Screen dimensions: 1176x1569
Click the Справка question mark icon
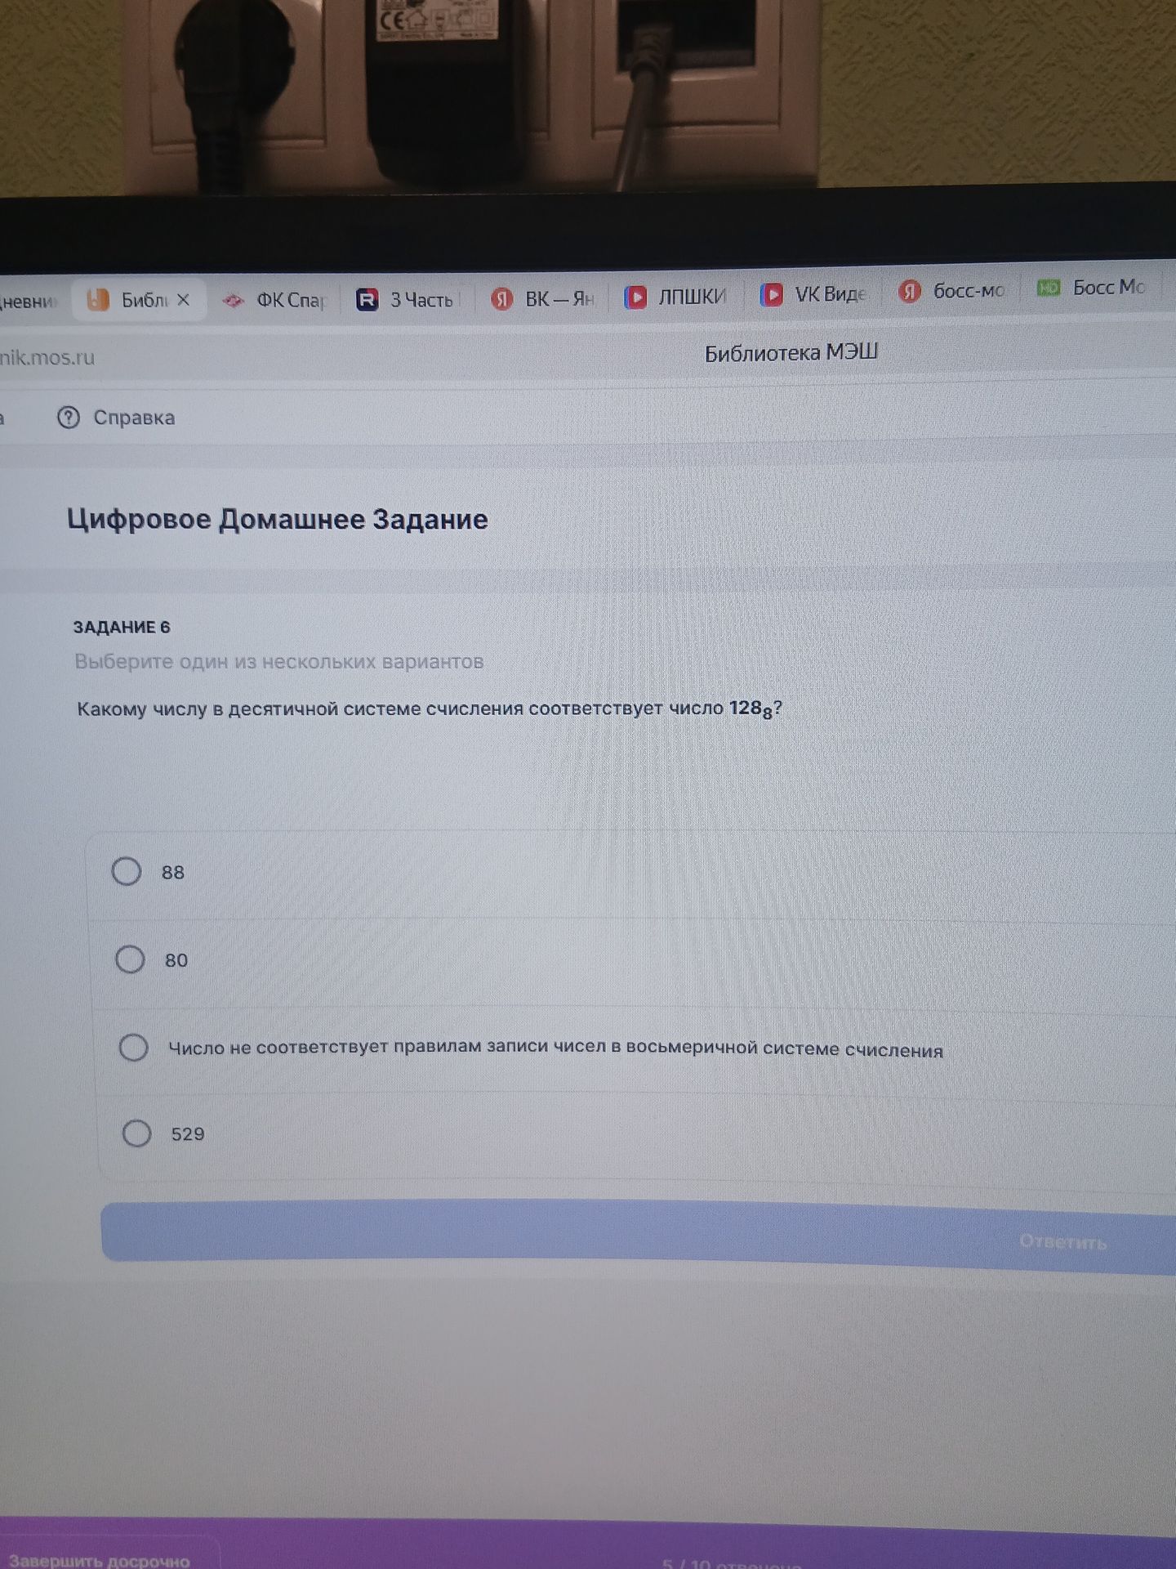69,418
